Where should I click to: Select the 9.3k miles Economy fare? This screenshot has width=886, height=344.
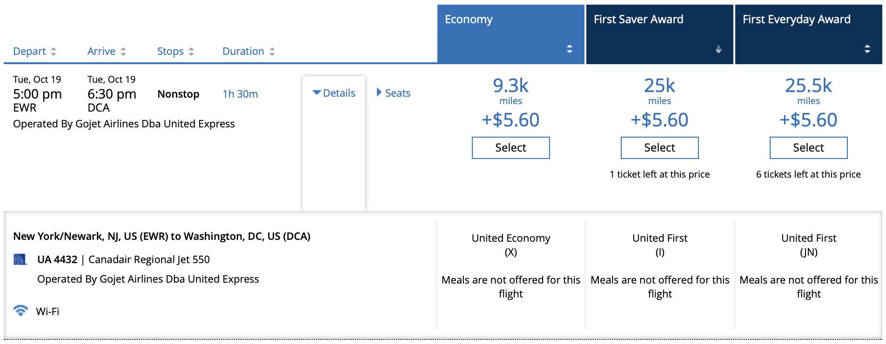pos(510,147)
